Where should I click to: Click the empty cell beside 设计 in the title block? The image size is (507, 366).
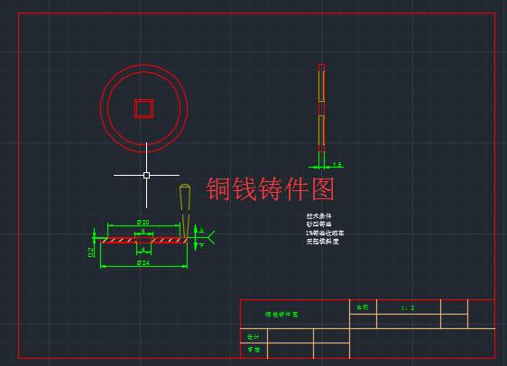(x=290, y=336)
